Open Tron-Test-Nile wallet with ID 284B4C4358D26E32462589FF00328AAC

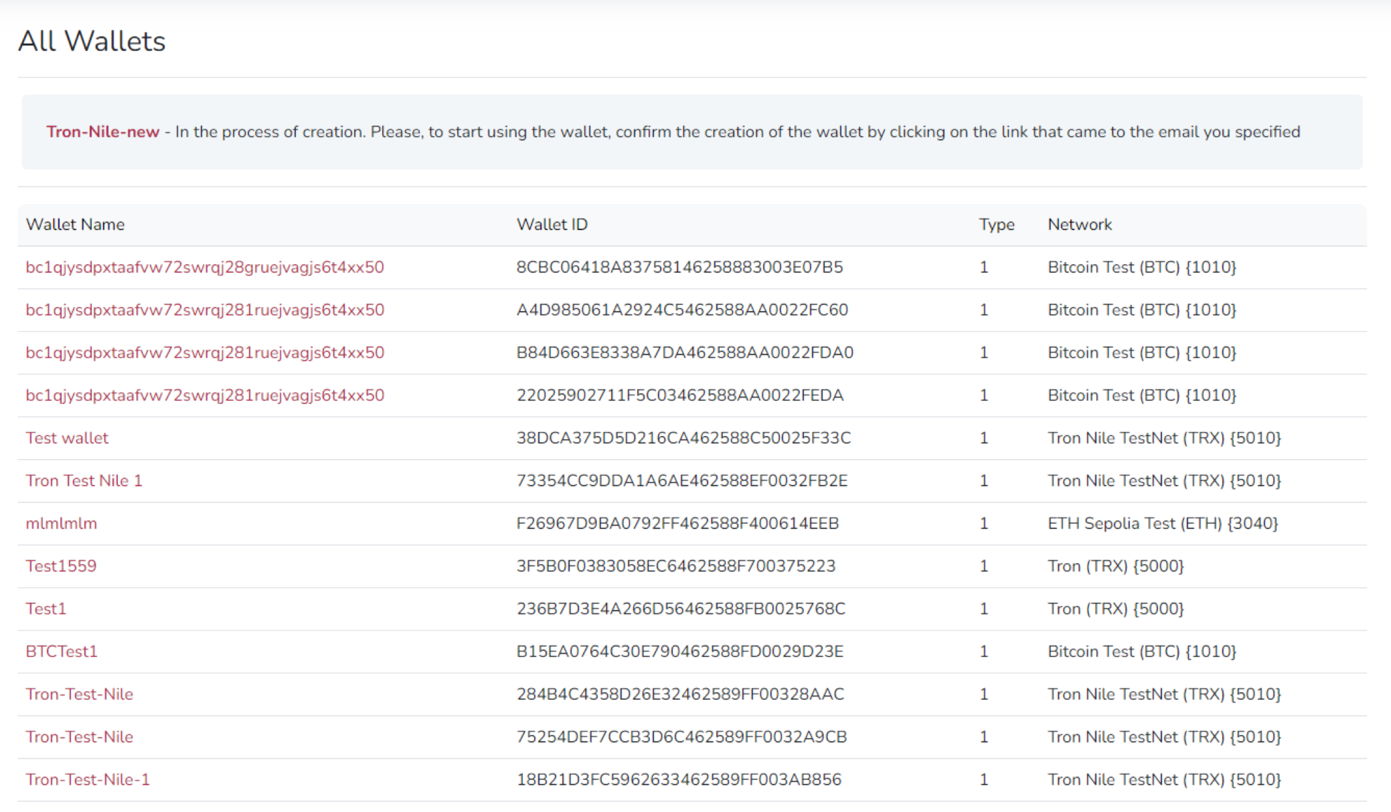coord(79,694)
